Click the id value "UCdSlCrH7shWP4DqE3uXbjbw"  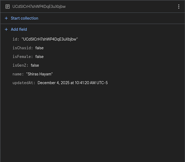pyautogui.click(x=50, y=39)
